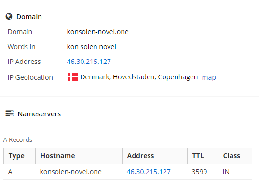This screenshot has height=189, width=259.
Task: Click the hostname konsolen-novel.one in A Records row
Action: [71, 172]
